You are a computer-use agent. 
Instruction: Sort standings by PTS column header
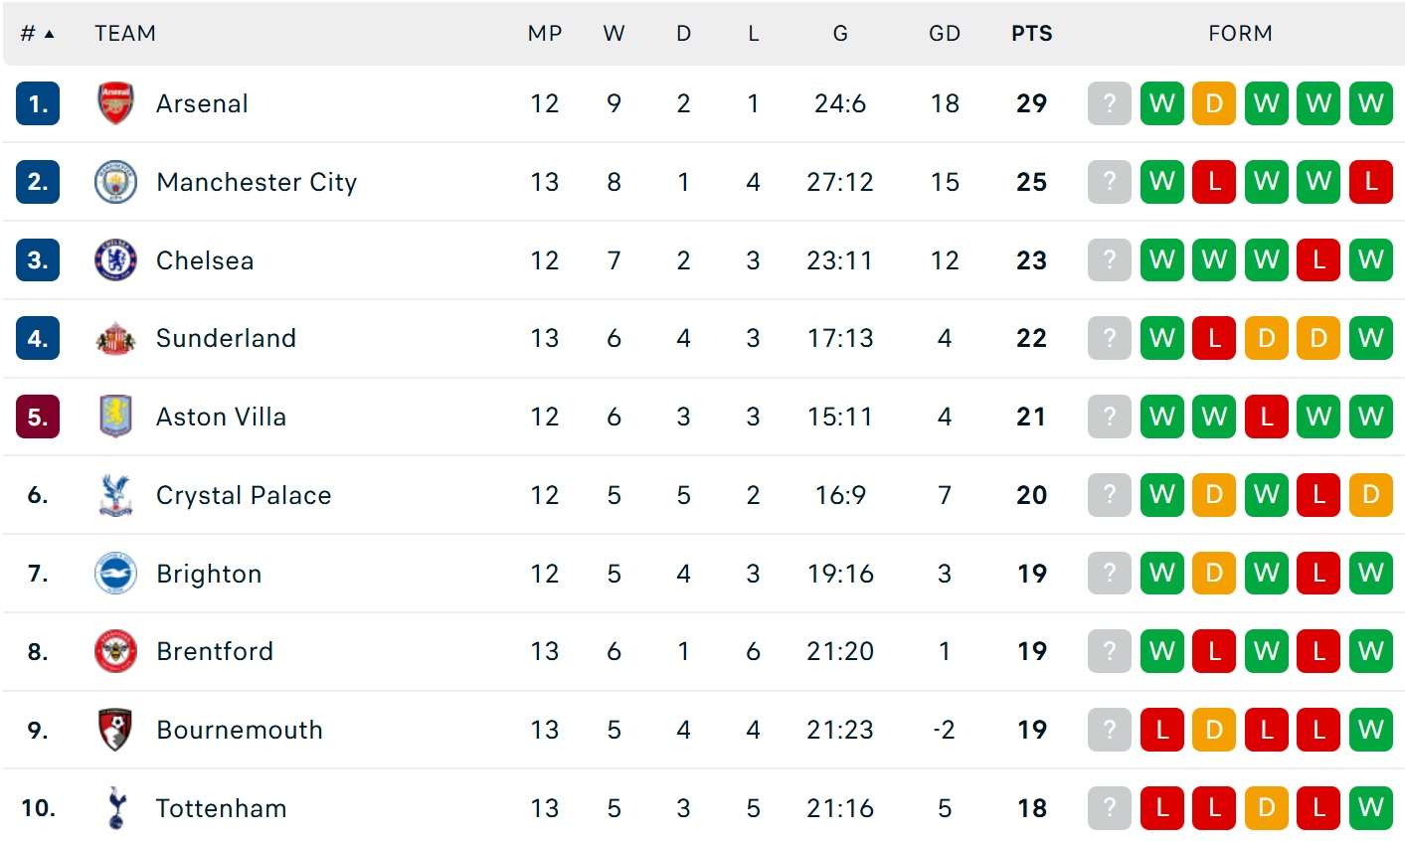(1031, 34)
